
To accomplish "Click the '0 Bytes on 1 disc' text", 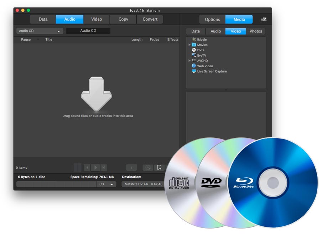I will click(32, 177).
